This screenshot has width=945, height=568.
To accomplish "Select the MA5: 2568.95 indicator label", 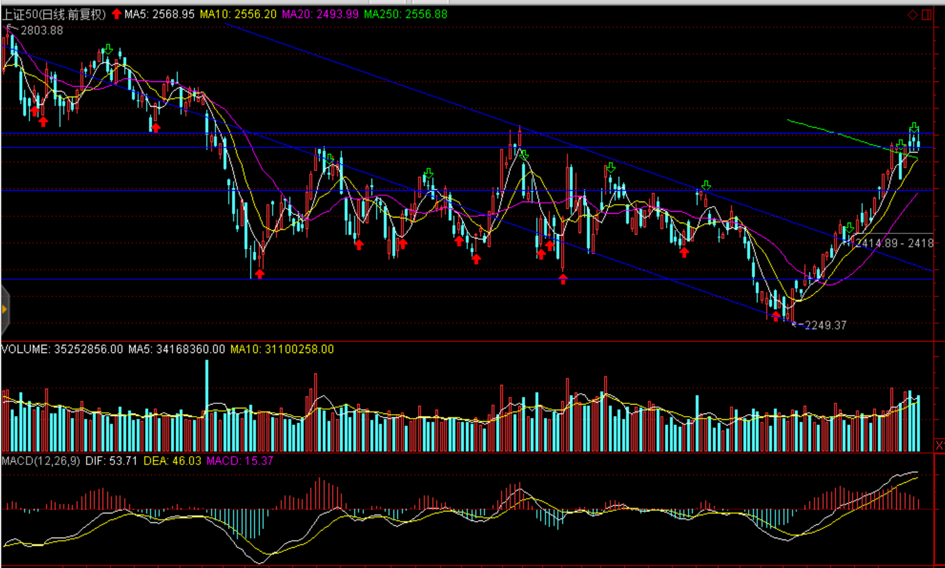I will pyautogui.click(x=159, y=14).
